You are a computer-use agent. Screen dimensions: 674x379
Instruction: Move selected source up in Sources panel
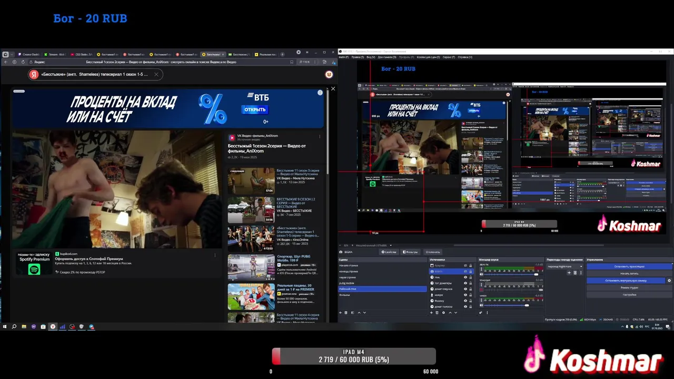(x=450, y=312)
